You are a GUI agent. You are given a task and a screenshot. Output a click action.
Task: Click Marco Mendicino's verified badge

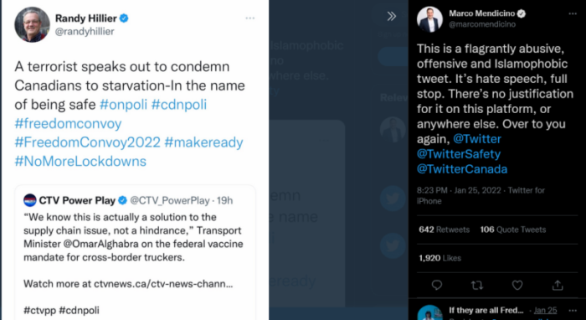coord(522,14)
